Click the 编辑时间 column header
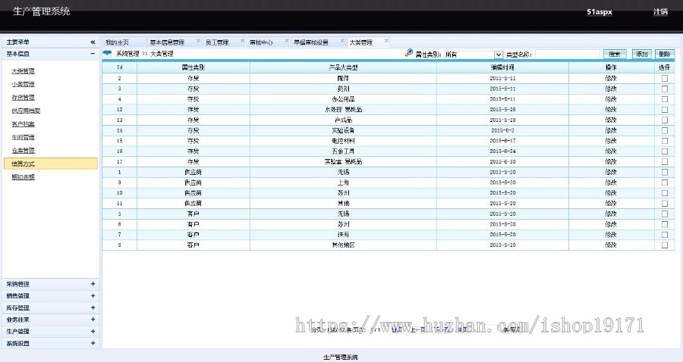The image size is (683, 362). tap(502, 67)
